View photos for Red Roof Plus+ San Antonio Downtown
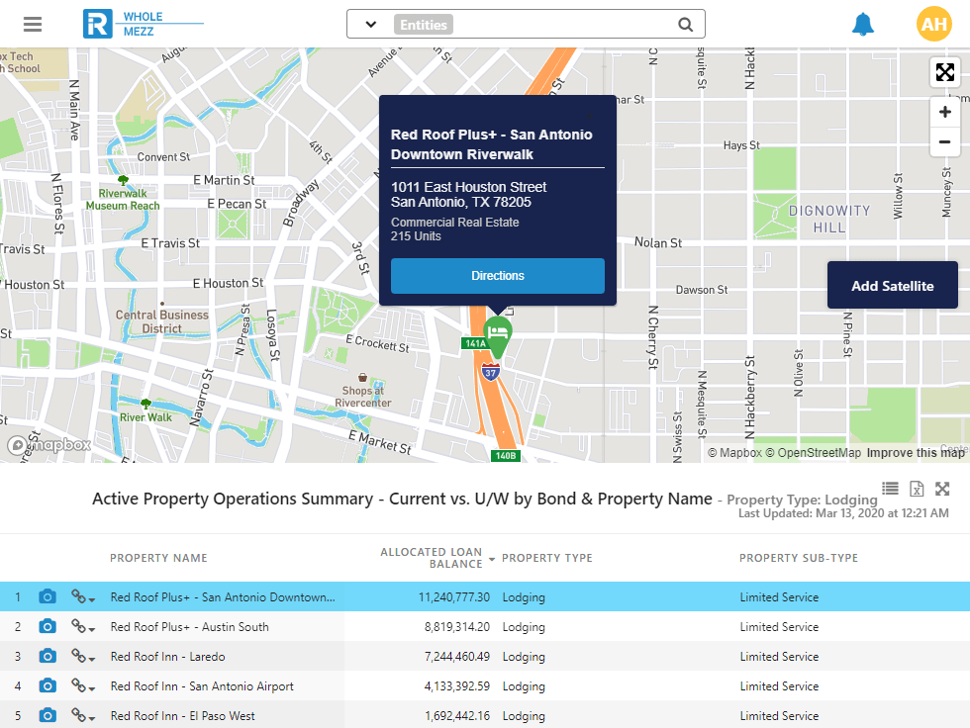This screenshot has height=728, width=970. click(48, 596)
